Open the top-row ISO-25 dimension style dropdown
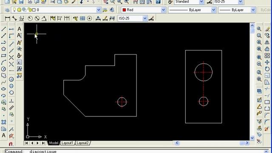 tap(241, 2)
